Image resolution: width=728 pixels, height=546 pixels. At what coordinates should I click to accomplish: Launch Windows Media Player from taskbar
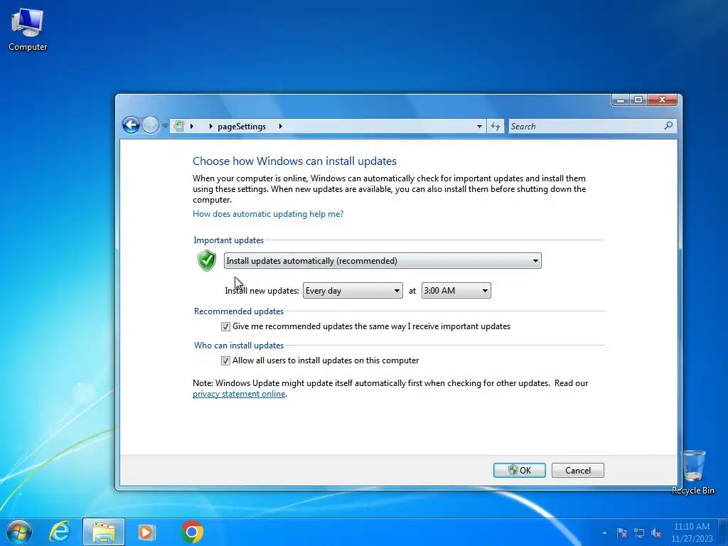[x=146, y=532]
